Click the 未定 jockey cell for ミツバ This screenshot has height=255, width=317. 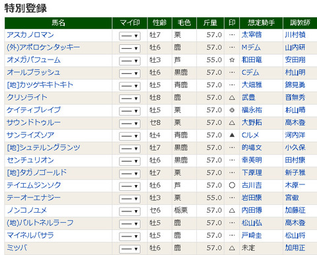click(x=248, y=248)
